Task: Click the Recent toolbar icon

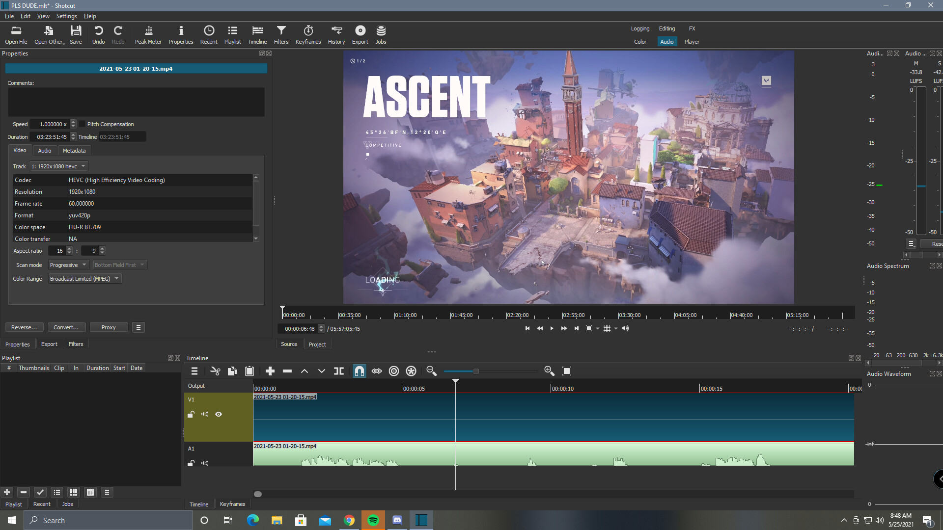Action: (x=209, y=35)
